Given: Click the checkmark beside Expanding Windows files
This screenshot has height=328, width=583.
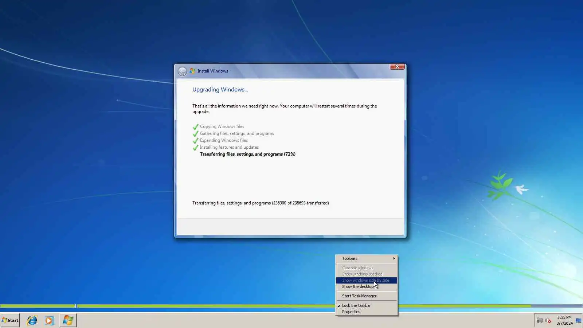Looking at the screenshot, I should click(195, 141).
